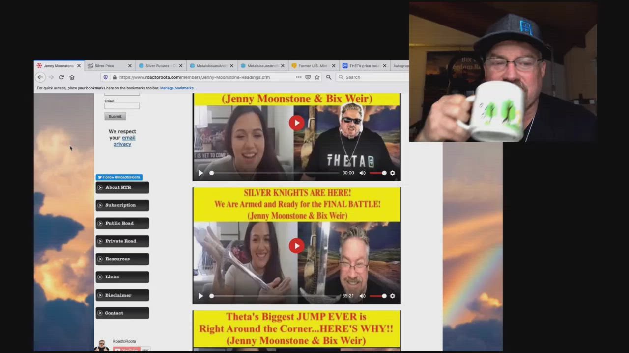Viewport: 629px width, 353px height.
Task: Expand the Subscription sidebar menu
Action: [x=122, y=205]
